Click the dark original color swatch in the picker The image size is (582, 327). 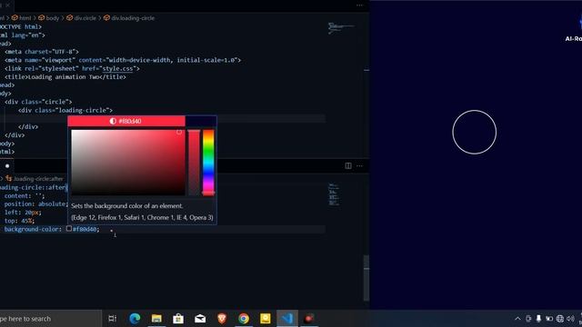coord(201,121)
